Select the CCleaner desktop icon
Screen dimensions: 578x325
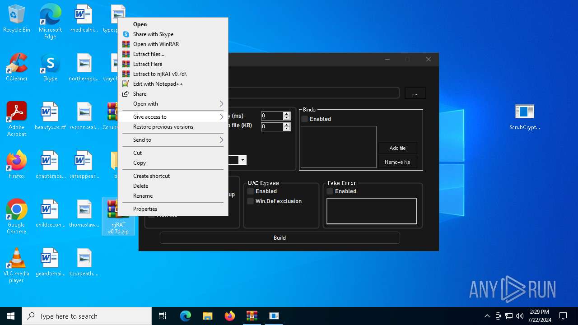click(17, 68)
